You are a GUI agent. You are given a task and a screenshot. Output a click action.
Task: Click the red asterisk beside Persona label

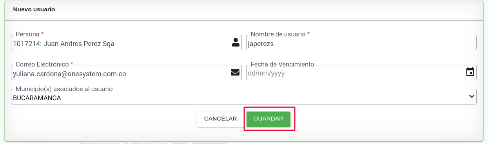click(x=42, y=34)
